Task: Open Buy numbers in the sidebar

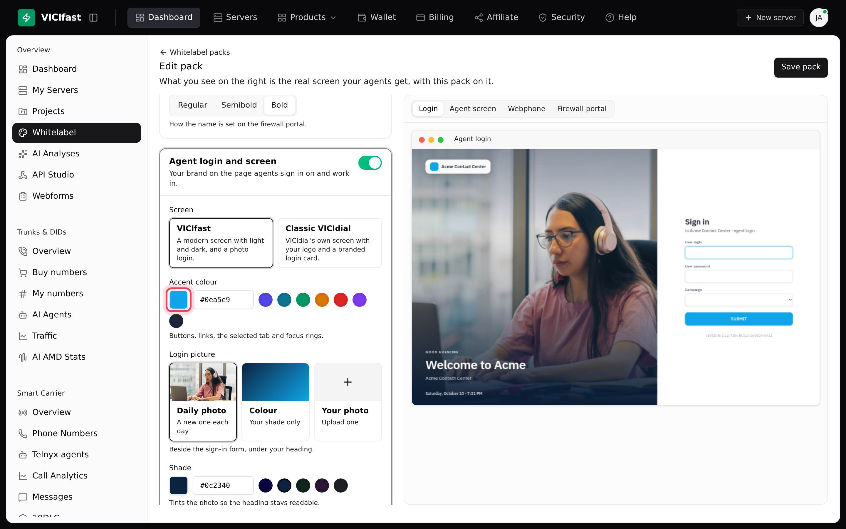Action: (x=77, y=272)
